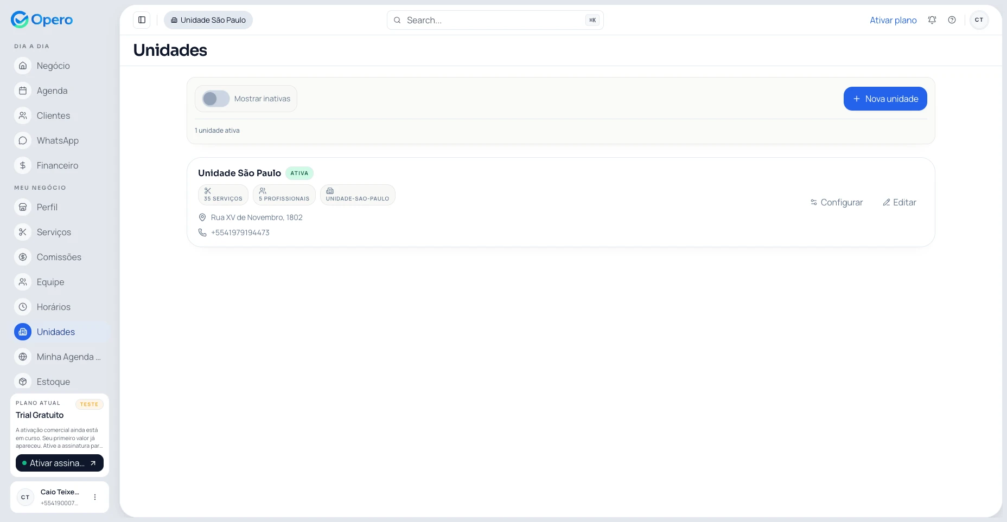Click the Nova unidade button
Viewport: 1007px width, 522px height.
tap(885, 99)
